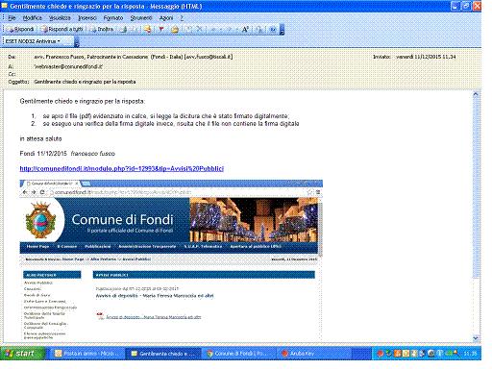This screenshot has height=369, width=492.
Task: Switch to Comune di Fondi Chrome taskbar item
Action: point(238,354)
